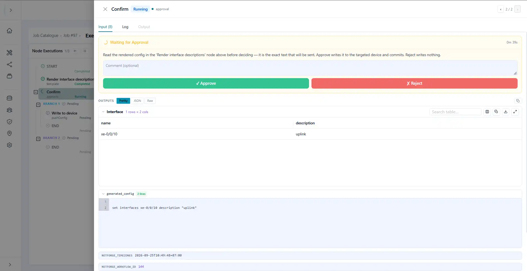Image resolution: width=527 pixels, height=271 pixels.
Task: Close the Confirm panel with the X
Action: pos(105,9)
